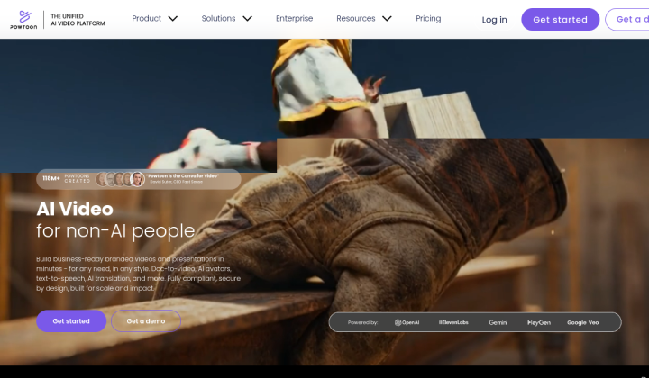Screen dimensions: 649x378
Task: Click the Log in link
Action: (494, 20)
